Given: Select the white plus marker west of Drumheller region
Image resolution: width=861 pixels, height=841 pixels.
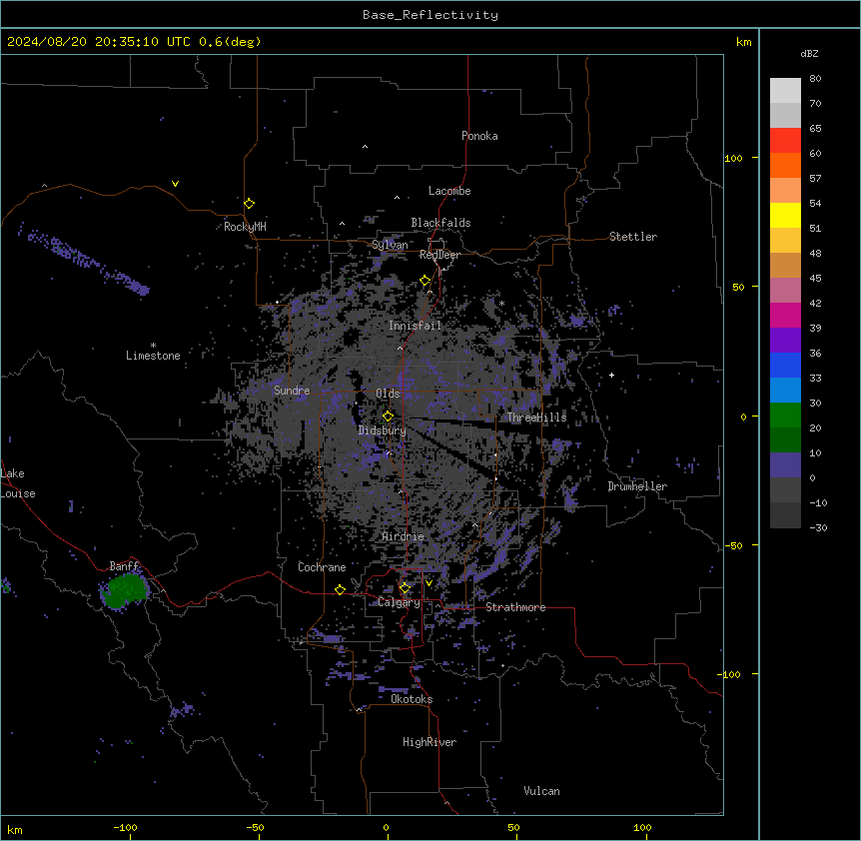Looking at the screenshot, I should 611,375.
